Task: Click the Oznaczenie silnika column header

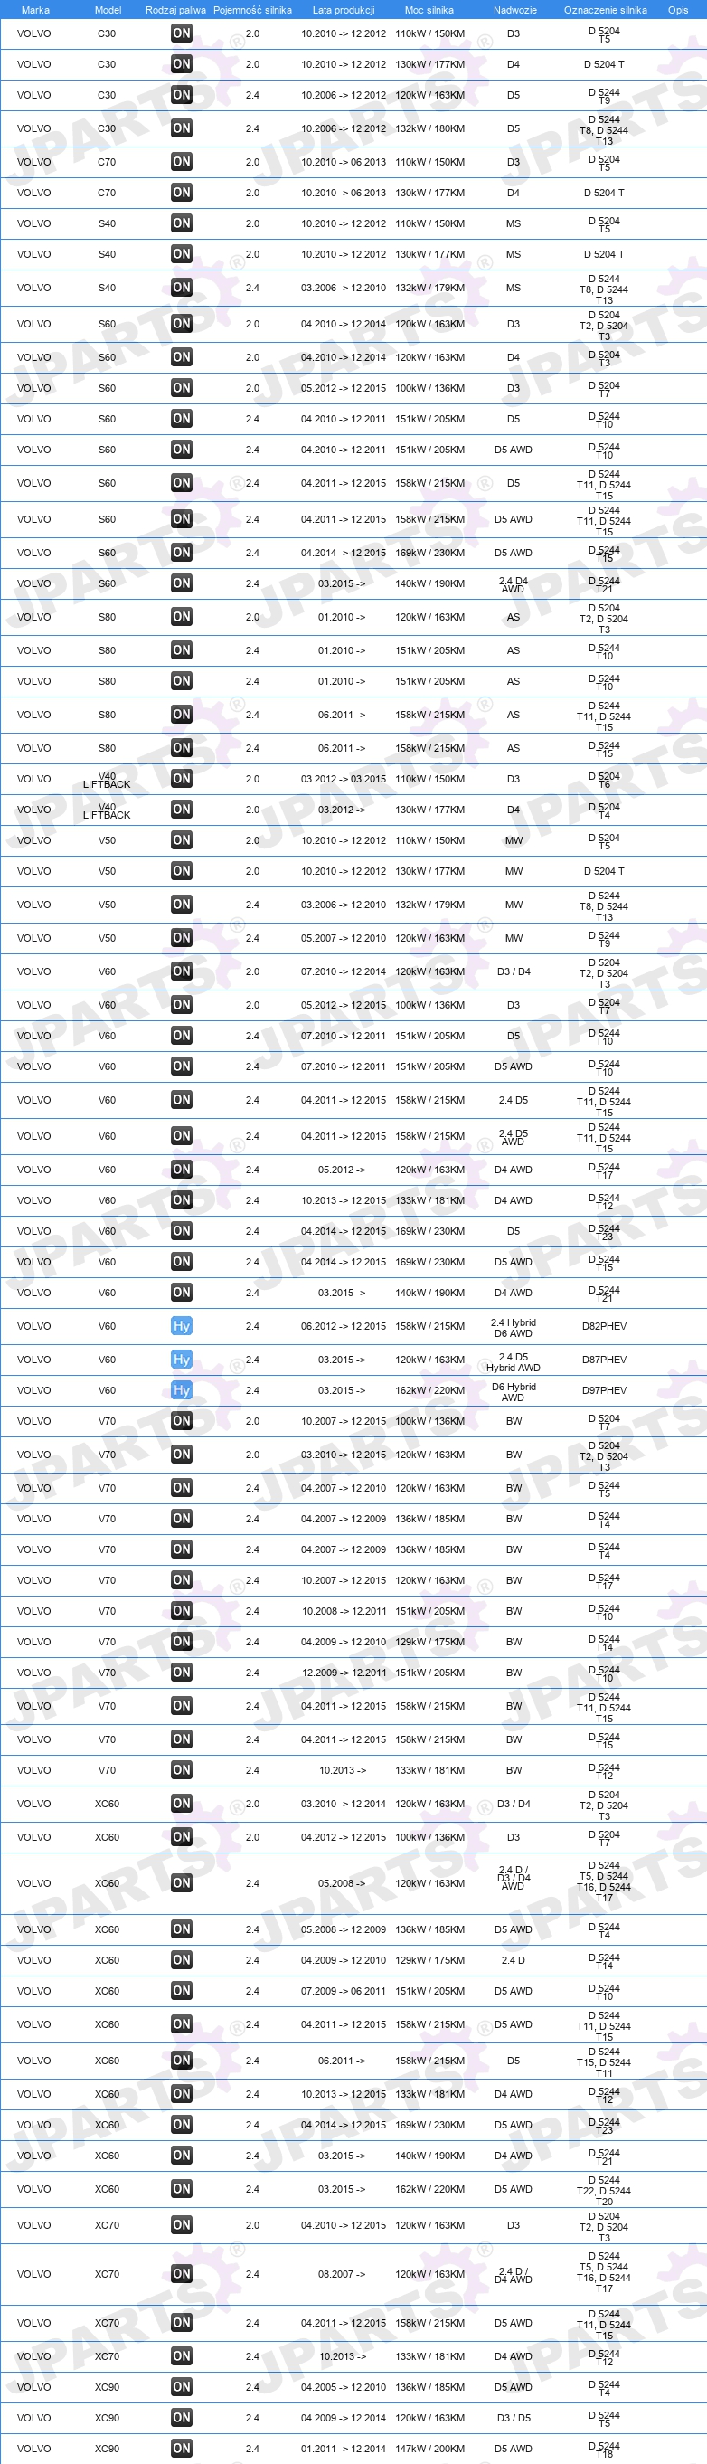Action: click(x=605, y=10)
